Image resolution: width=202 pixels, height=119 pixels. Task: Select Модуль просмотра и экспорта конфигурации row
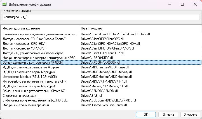coord(39,58)
